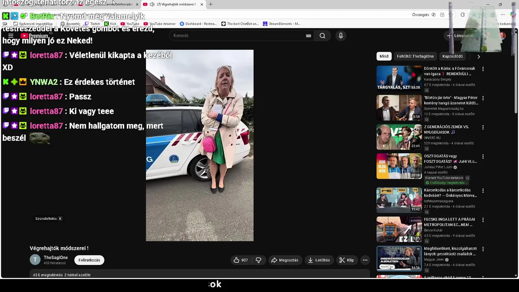Open browser extensions puzzle icon
The height and width of the screenshot is (292, 519).
pyautogui.click(x=463, y=15)
